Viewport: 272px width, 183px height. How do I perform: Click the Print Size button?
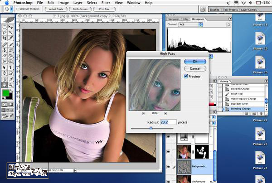(x=104, y=9)
